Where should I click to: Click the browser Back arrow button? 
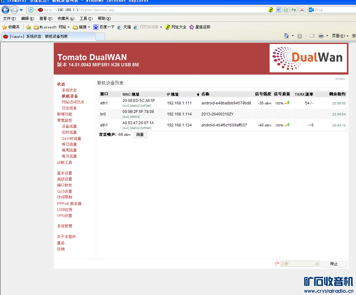click(5, 10)
